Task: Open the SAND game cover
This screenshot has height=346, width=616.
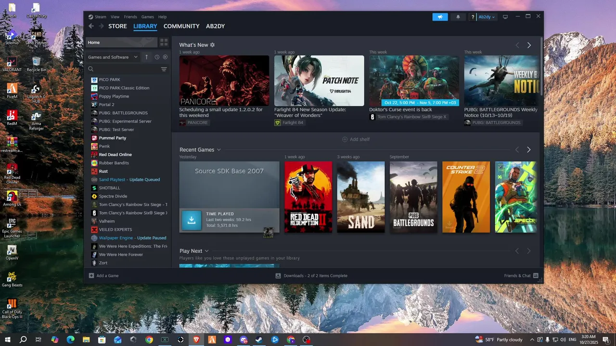Action: click(361, 197)
